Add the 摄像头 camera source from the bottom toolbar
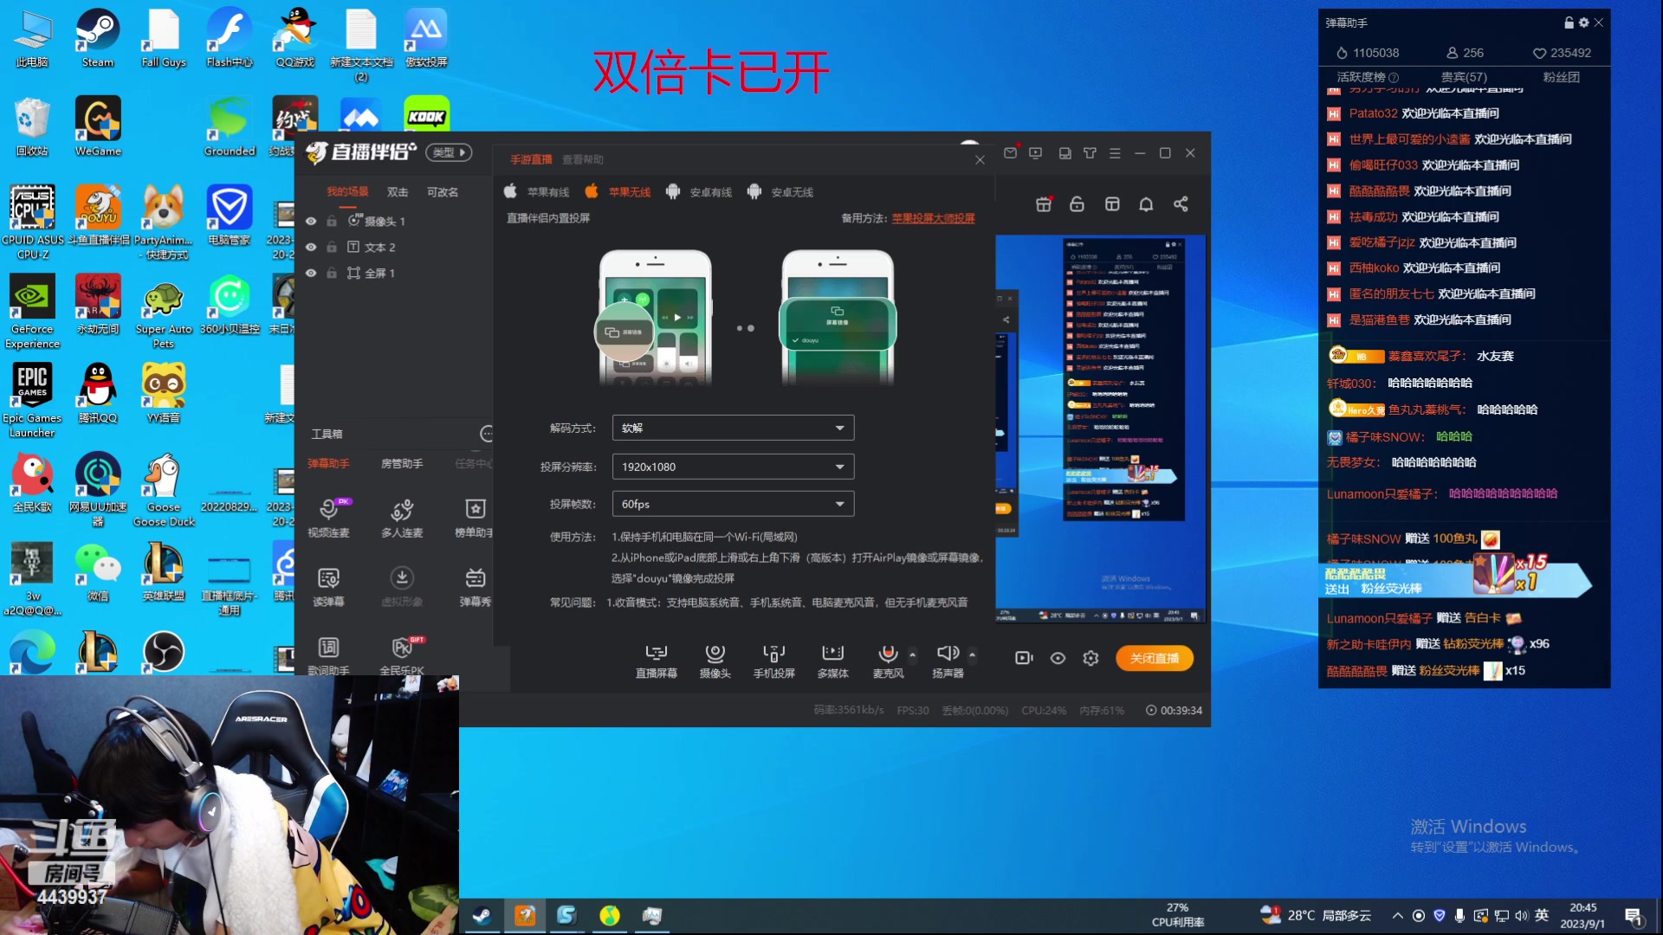 pos(715,661)
